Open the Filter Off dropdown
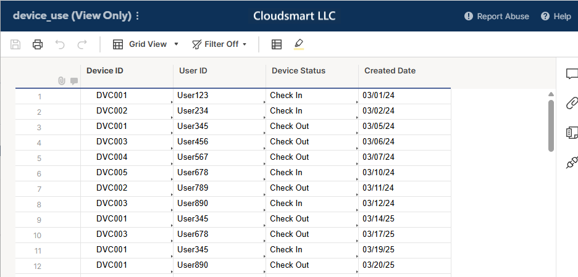578x277 pixels. [219, 44]
